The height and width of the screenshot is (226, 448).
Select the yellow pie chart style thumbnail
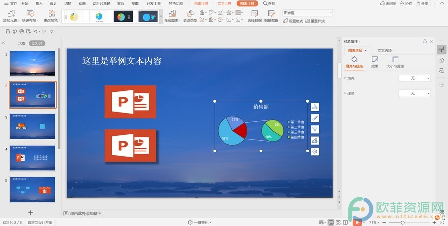click(x=74, y=17)
